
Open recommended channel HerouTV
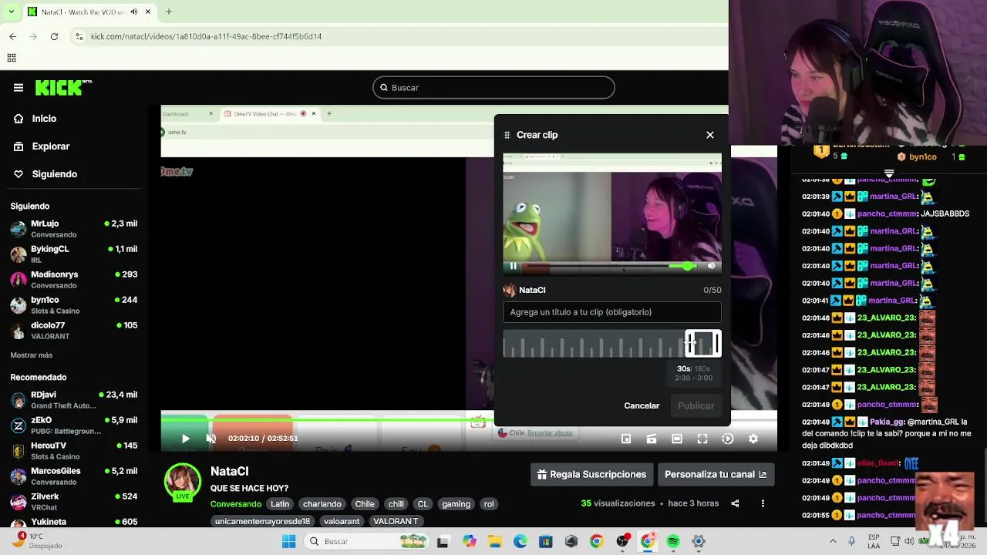pos(74,451)
